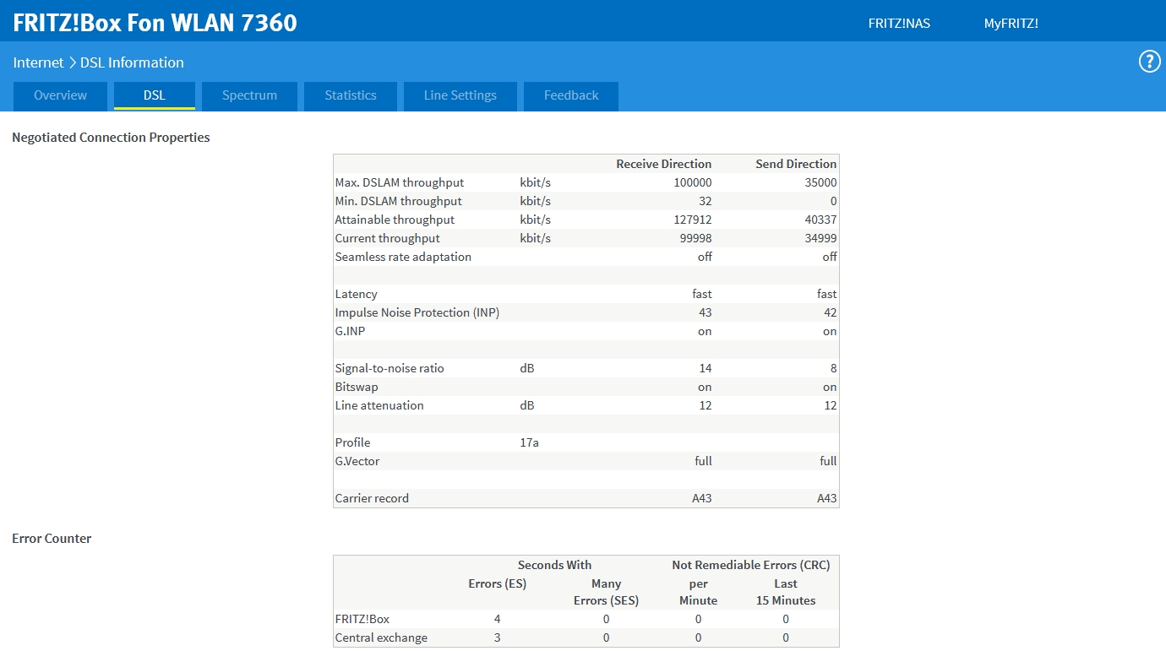
Task: Switch to the Feedback tab
Action: coord(571,95)
